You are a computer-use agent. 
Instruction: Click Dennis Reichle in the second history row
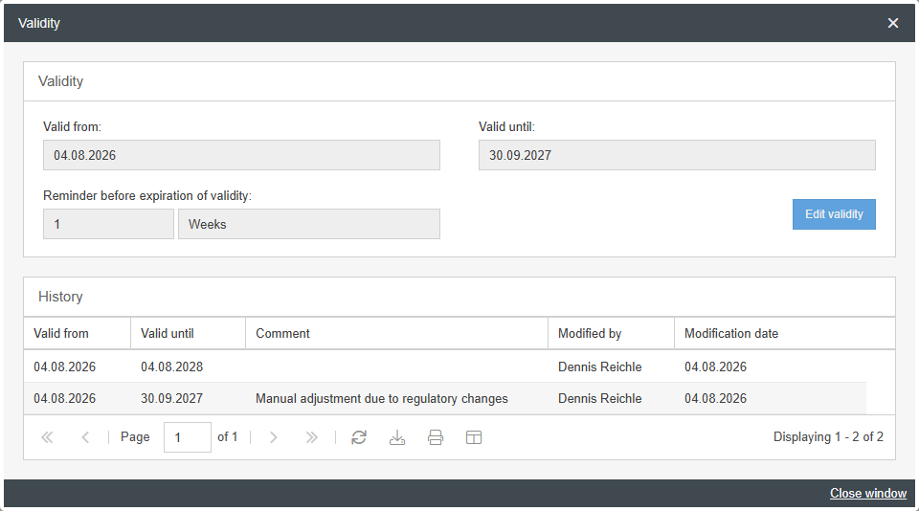point(599,398)
